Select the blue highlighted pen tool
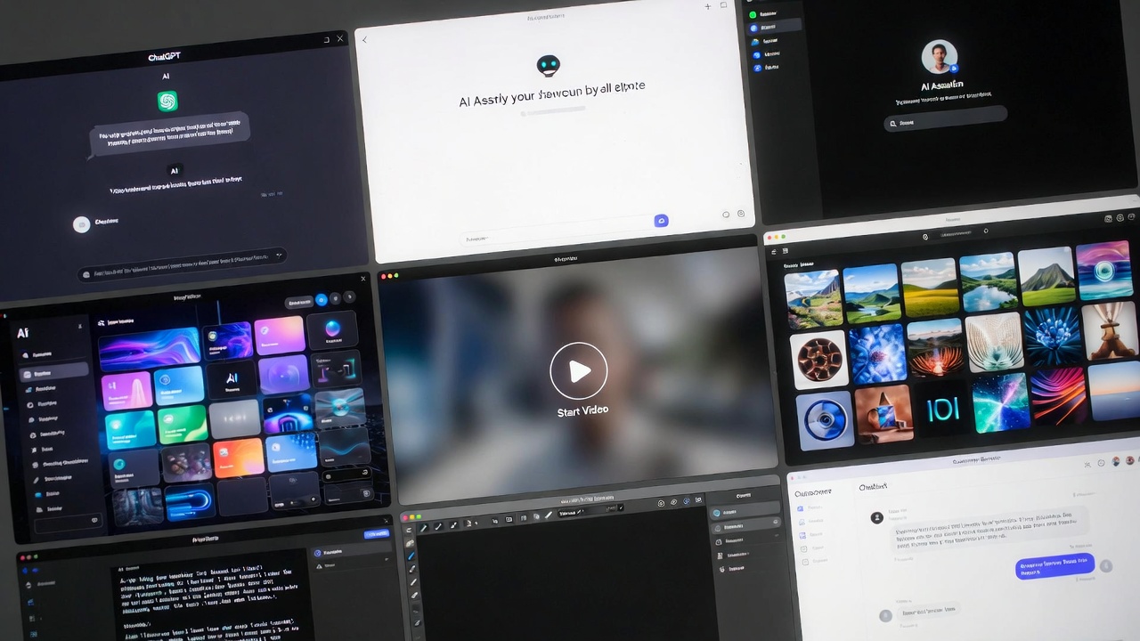The height and width of the screenshot is (641, 1140). click(x=411, y=556)
